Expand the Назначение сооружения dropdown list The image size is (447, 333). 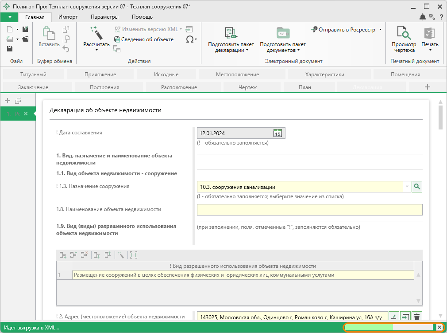pos(407,187)
